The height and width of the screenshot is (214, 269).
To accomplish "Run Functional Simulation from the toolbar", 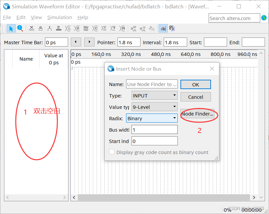I will tap(133, 28).
